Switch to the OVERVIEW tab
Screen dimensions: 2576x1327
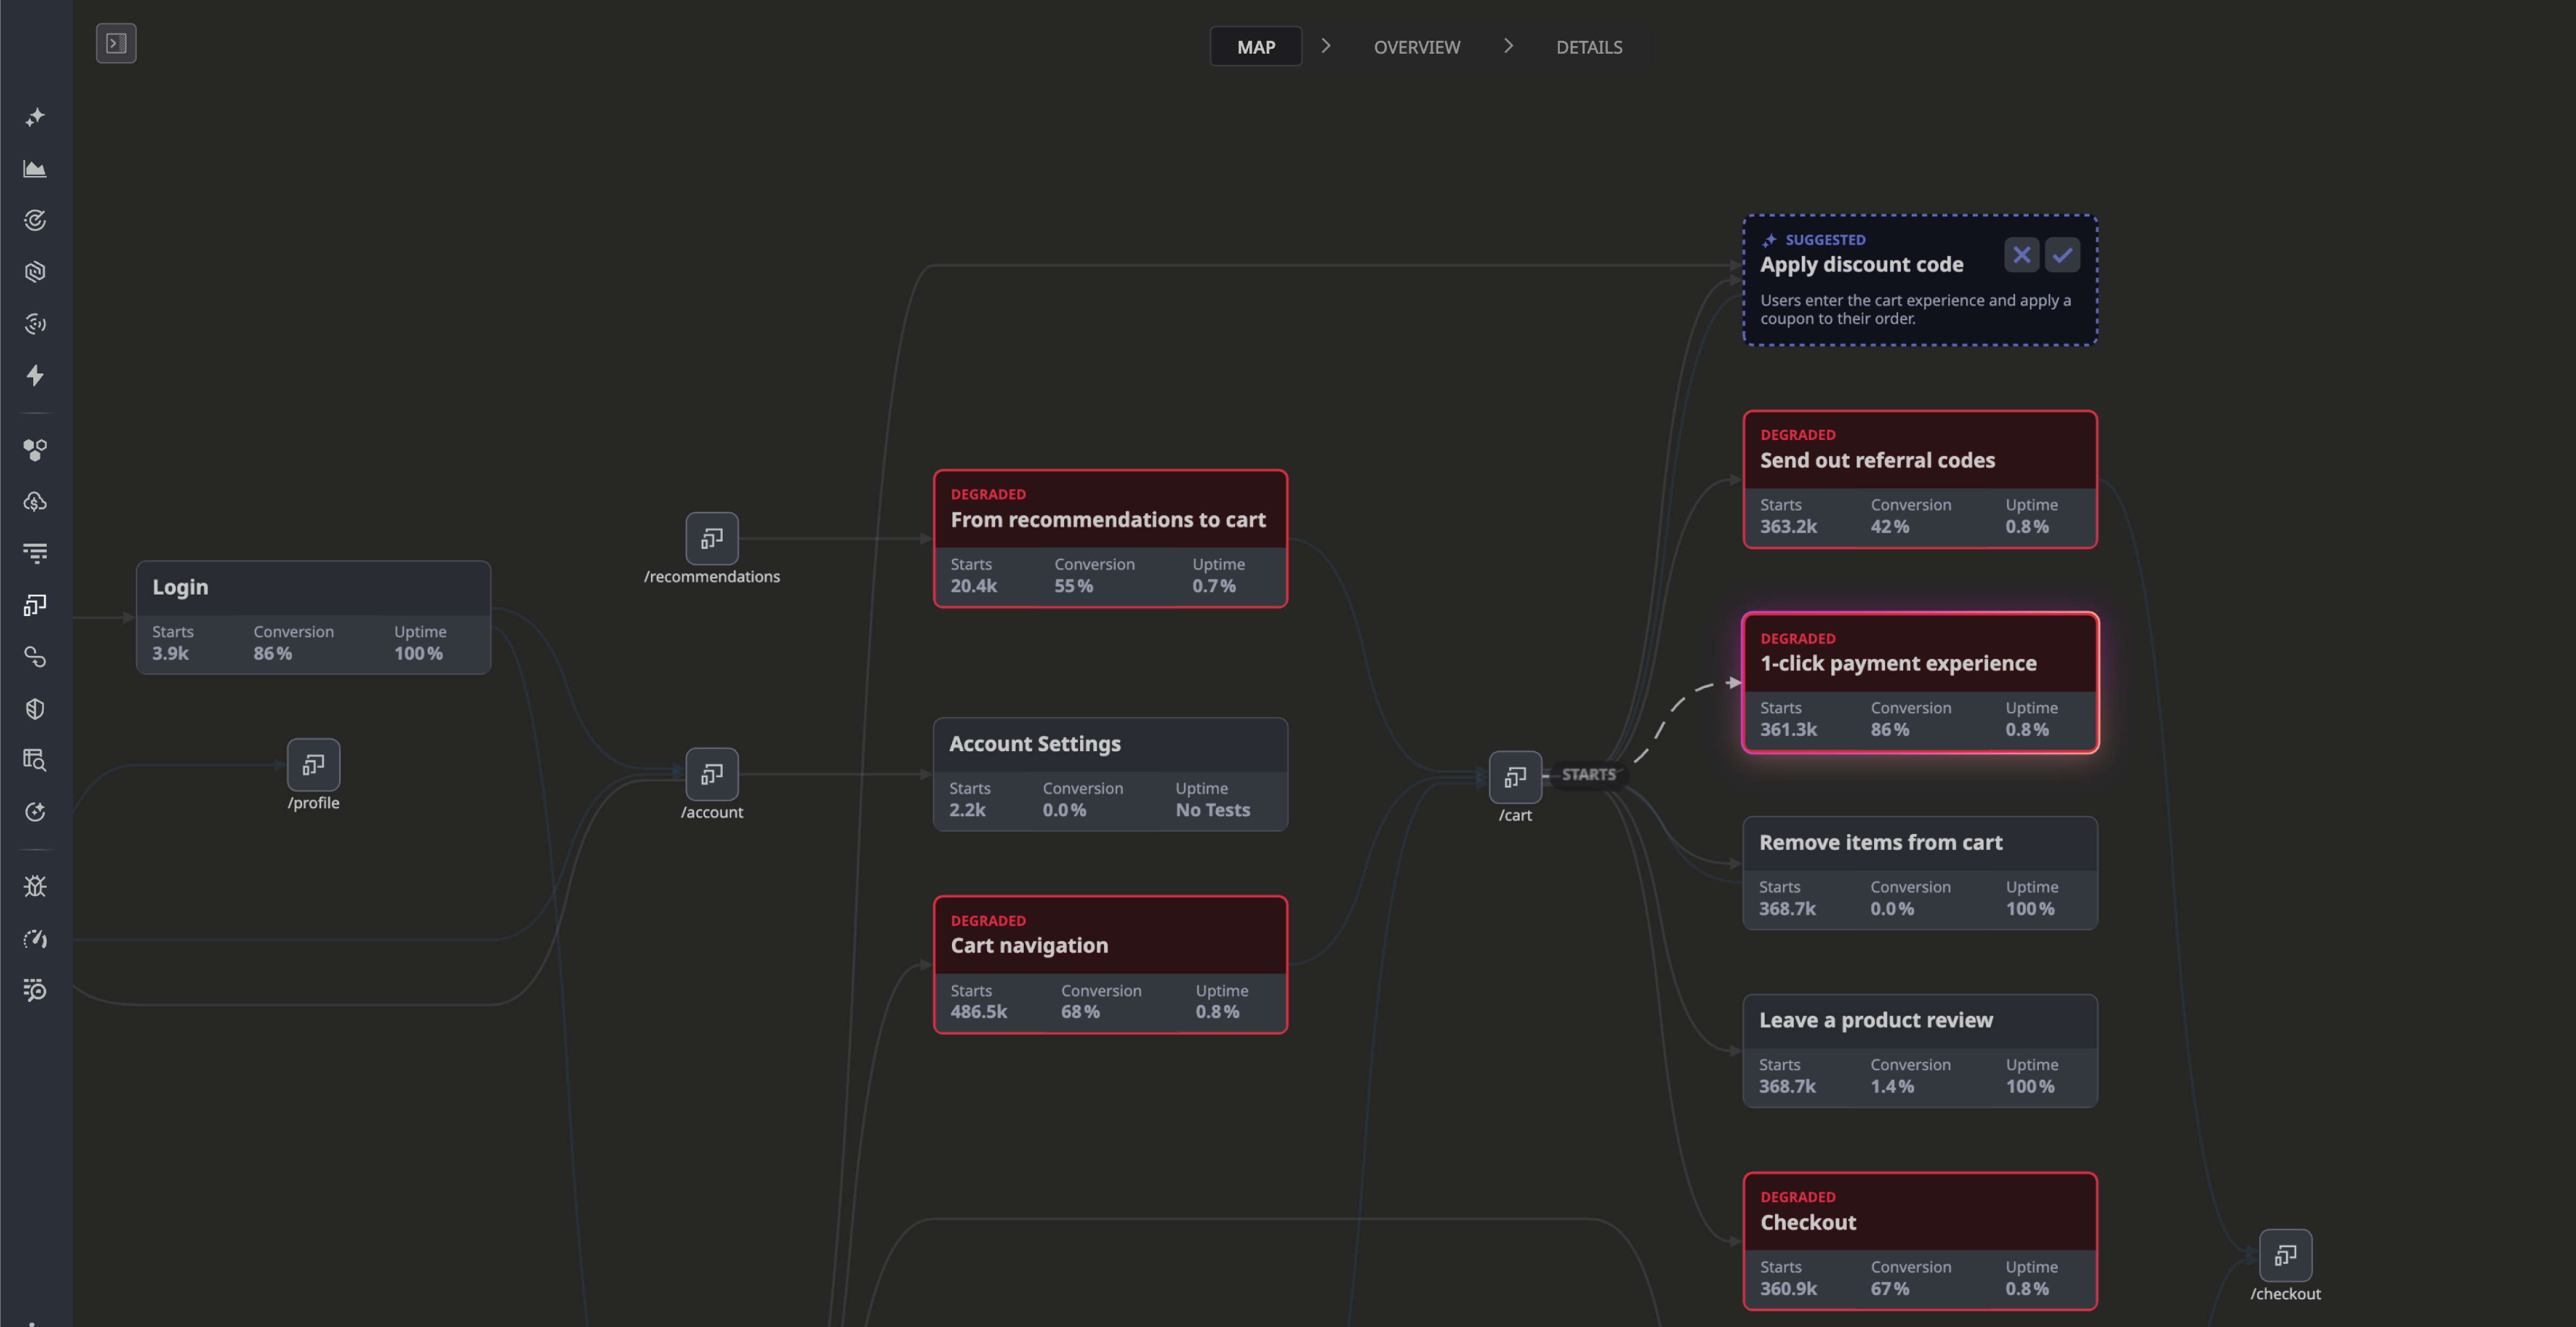pyautogui.click(x=1416, y=47)
